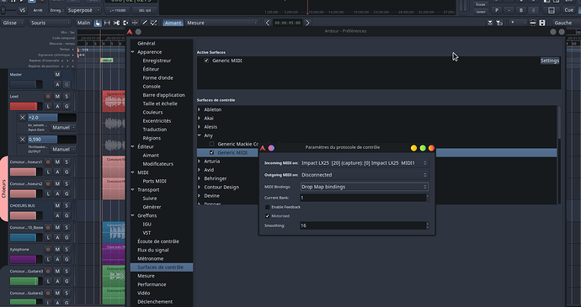
Task: Expand the Behringer surfaces group
Action: (200, 178)
